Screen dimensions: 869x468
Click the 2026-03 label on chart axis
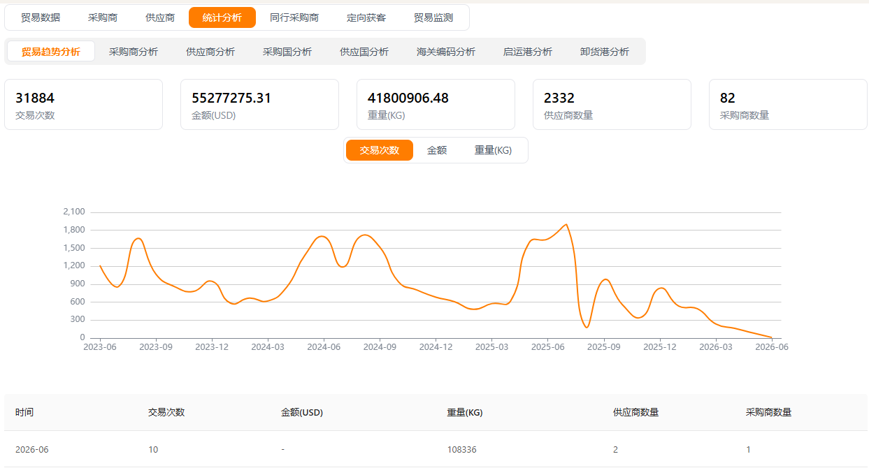click(x=715, y=346)
